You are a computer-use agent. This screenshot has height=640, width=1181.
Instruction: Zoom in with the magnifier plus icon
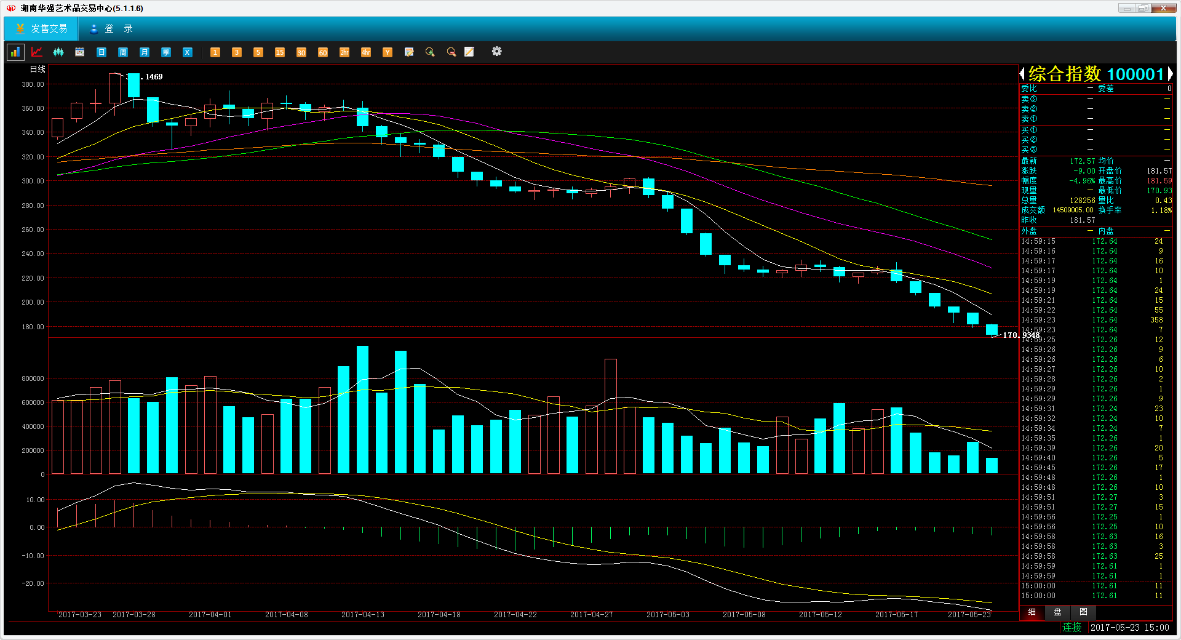pyautogui.click(x=430, y=52)
